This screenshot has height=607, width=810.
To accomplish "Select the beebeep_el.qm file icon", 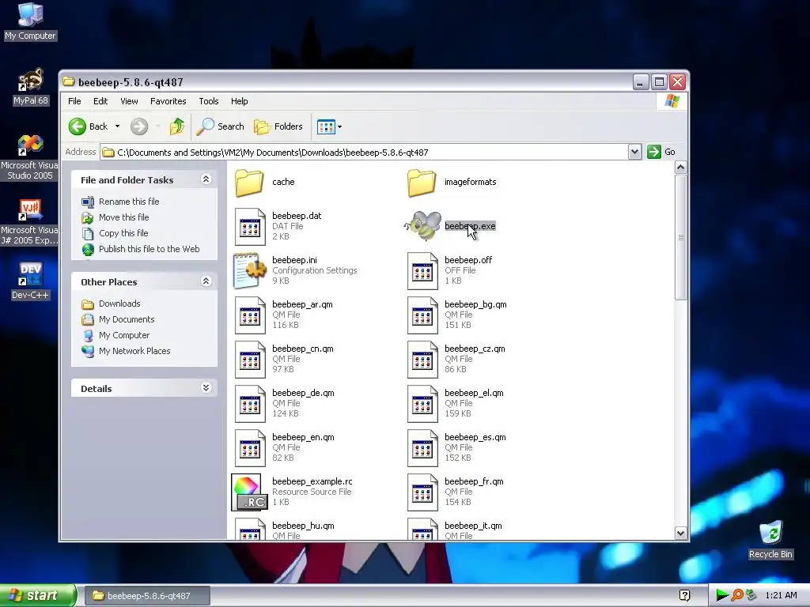I will (422, 404).
